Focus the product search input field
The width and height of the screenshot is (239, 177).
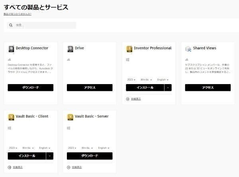(x=41, y=25)
